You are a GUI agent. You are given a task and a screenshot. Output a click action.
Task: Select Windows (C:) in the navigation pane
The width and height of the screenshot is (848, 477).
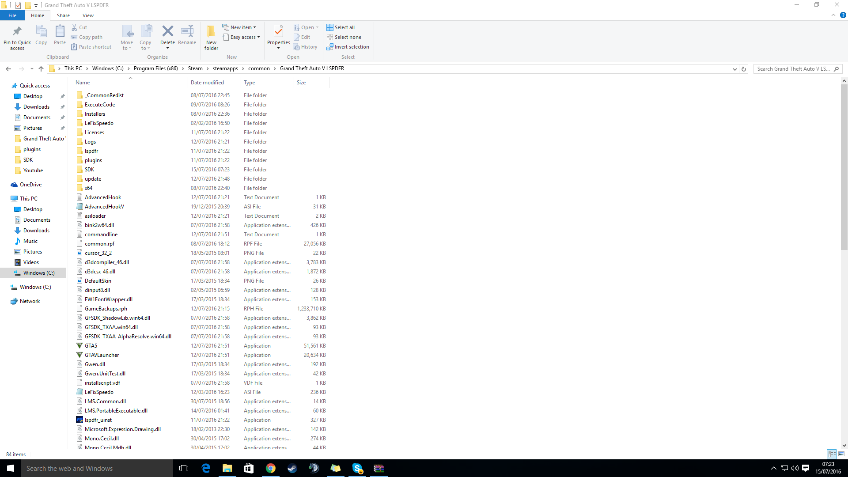[x=39, y=273]
